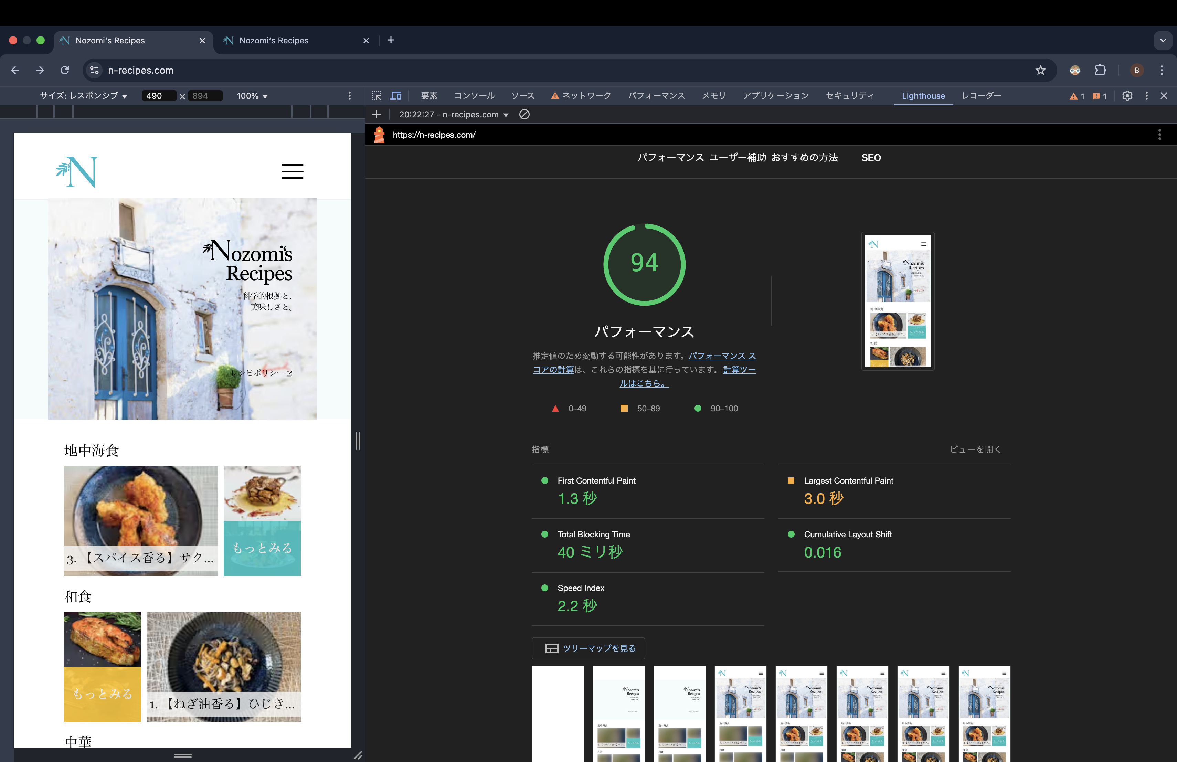Toggle the device emulation icon
The height and width of the screenshot is (762, 1177).
tap(397, 95)
